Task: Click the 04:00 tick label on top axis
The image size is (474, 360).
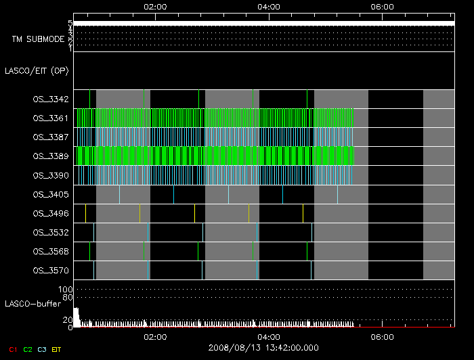Action: [270, 7]
